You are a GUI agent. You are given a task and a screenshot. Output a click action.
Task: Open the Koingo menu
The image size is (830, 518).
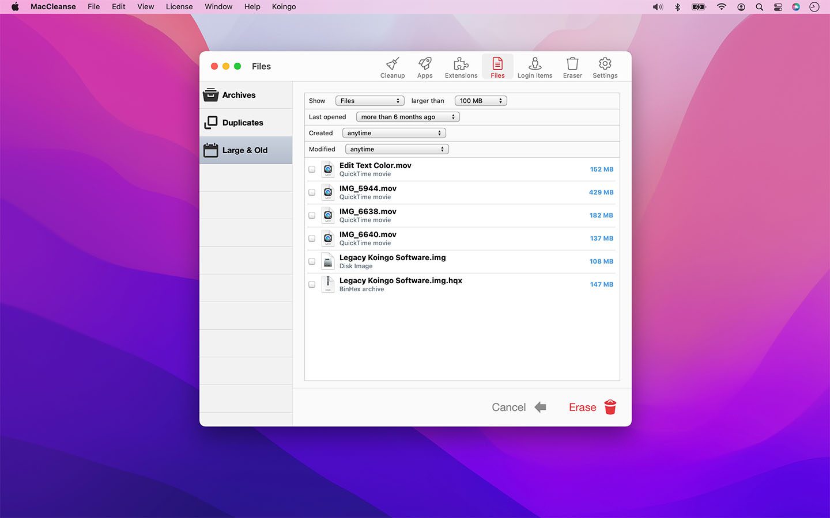pyautogui.click(x=284, y=7)
